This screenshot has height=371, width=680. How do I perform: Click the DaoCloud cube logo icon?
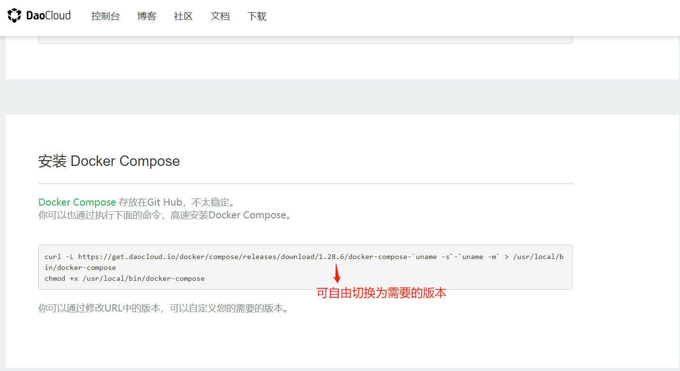click(x=15, y=15)
